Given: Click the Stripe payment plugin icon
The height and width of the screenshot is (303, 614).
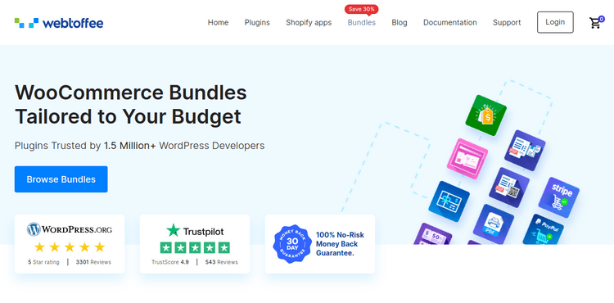Looking at the screenshot, I should 559,197.
